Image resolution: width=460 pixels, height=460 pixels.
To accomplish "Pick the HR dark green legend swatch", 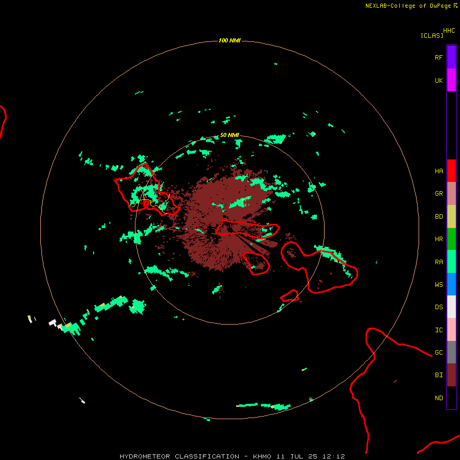I will [451, 239].
